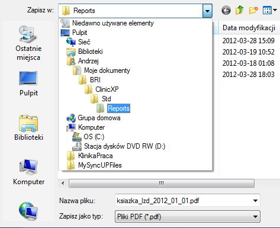Select the 'MySyncUPFiles' folder
The image size is (280, 228).
click(x=100, y=165)
